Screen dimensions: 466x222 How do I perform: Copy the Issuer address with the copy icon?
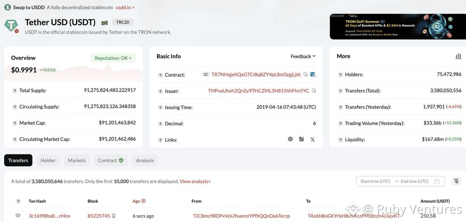[x=314, y=91]
